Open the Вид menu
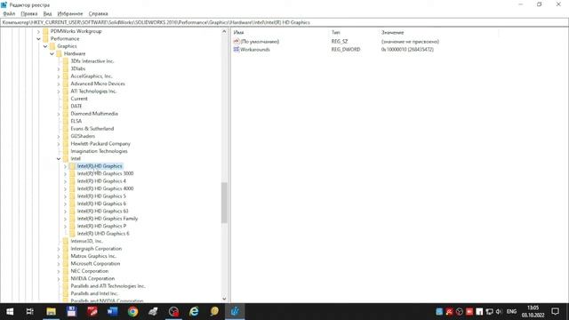 47,14
